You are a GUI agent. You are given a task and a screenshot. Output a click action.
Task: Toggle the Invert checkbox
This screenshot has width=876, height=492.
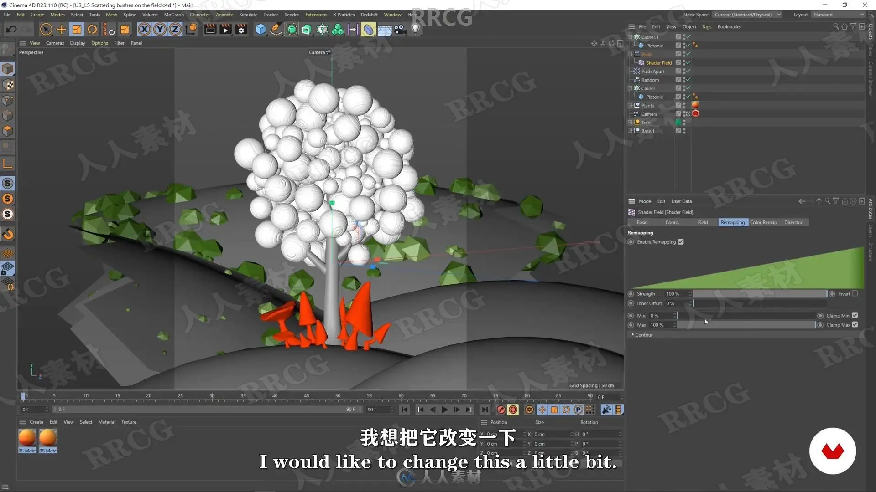pos(855,294)
